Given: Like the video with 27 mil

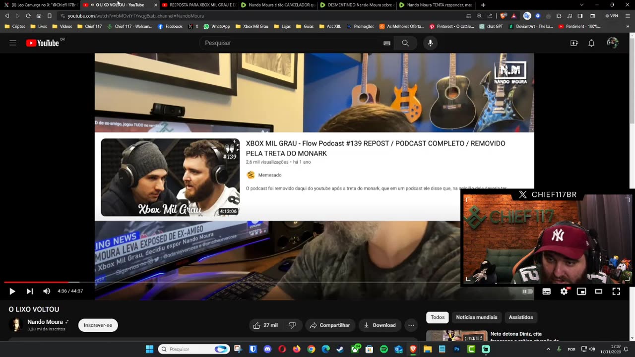Looking at the screenshot, I should 265,325.
